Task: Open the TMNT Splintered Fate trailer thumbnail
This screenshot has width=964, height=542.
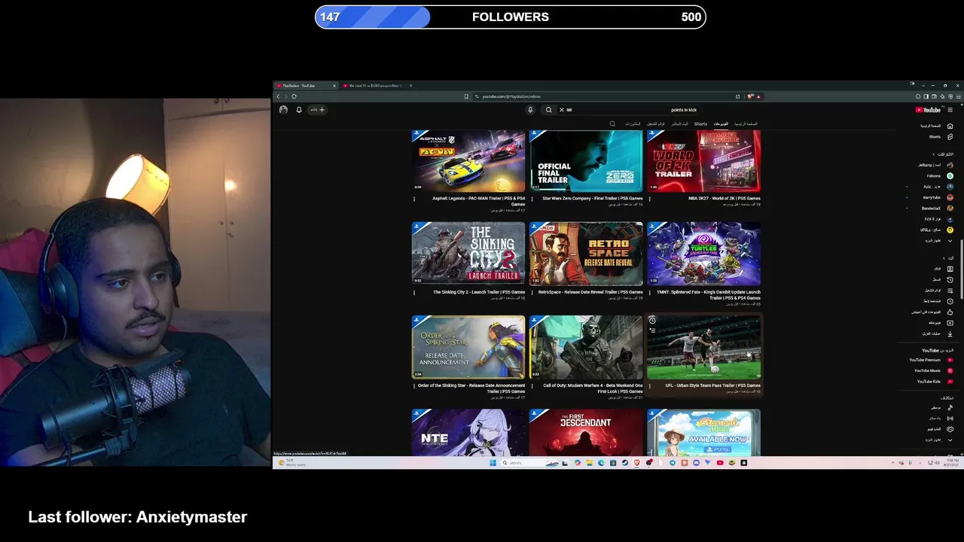Action: click(703, 254)
